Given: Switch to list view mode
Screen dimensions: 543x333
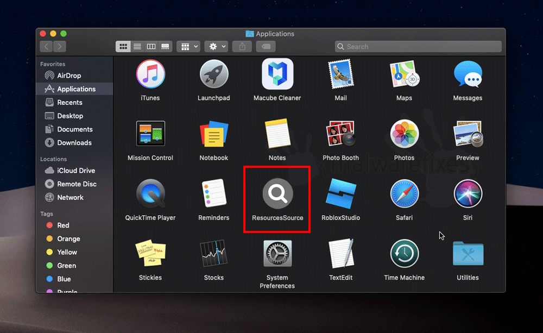Looking at the screenshot, I should pyautogui.click(x=137, y=46).
